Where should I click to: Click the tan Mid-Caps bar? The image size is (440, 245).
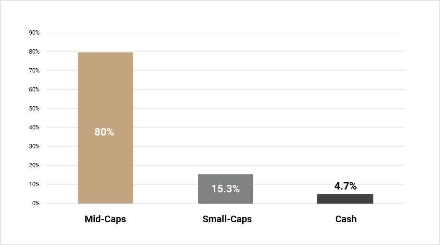pos(106,128)
